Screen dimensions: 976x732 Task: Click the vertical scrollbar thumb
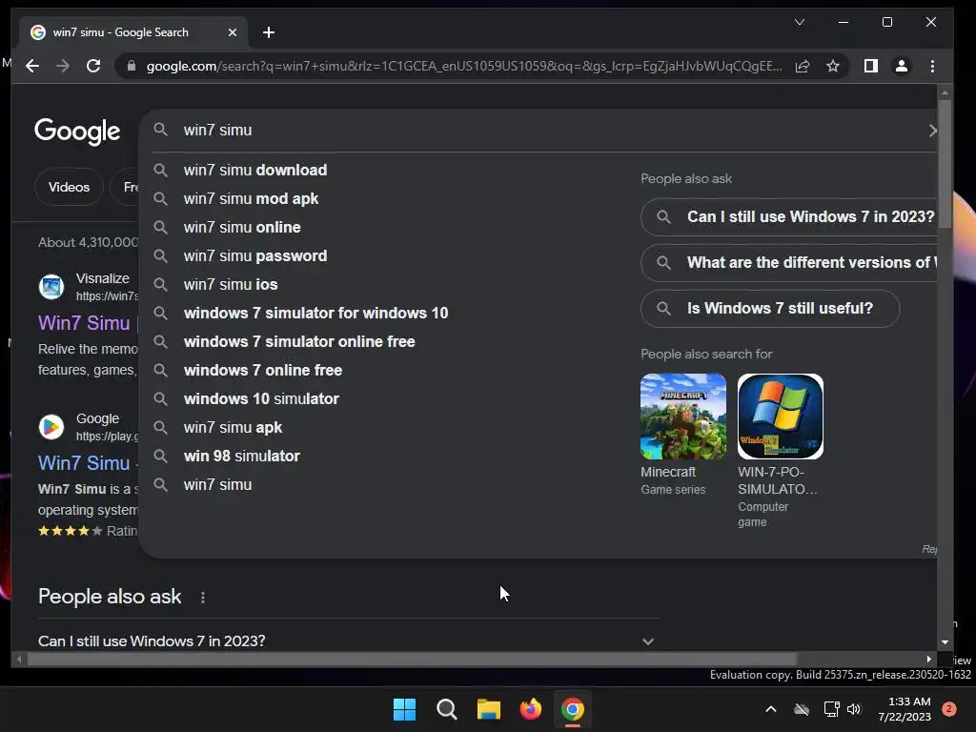945,164
